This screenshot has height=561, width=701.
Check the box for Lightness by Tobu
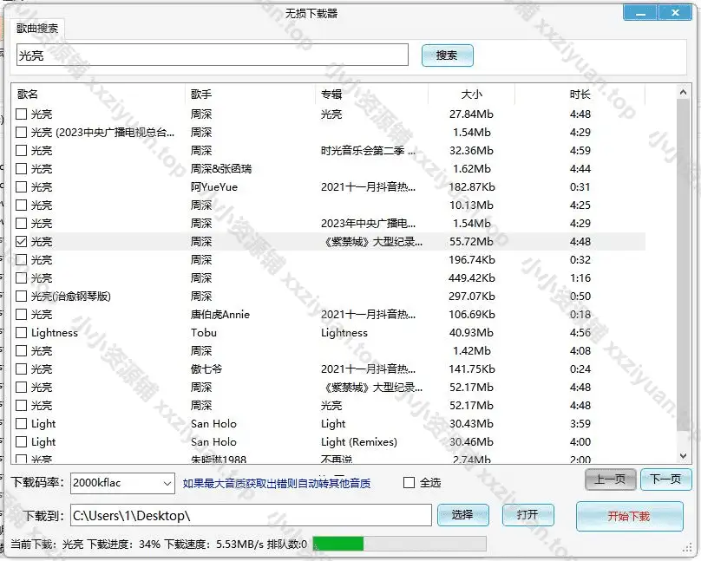pyautogui.click(x=22, y=333)
